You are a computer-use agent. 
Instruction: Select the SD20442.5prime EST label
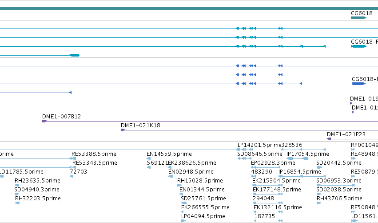(x=339, y=163)
